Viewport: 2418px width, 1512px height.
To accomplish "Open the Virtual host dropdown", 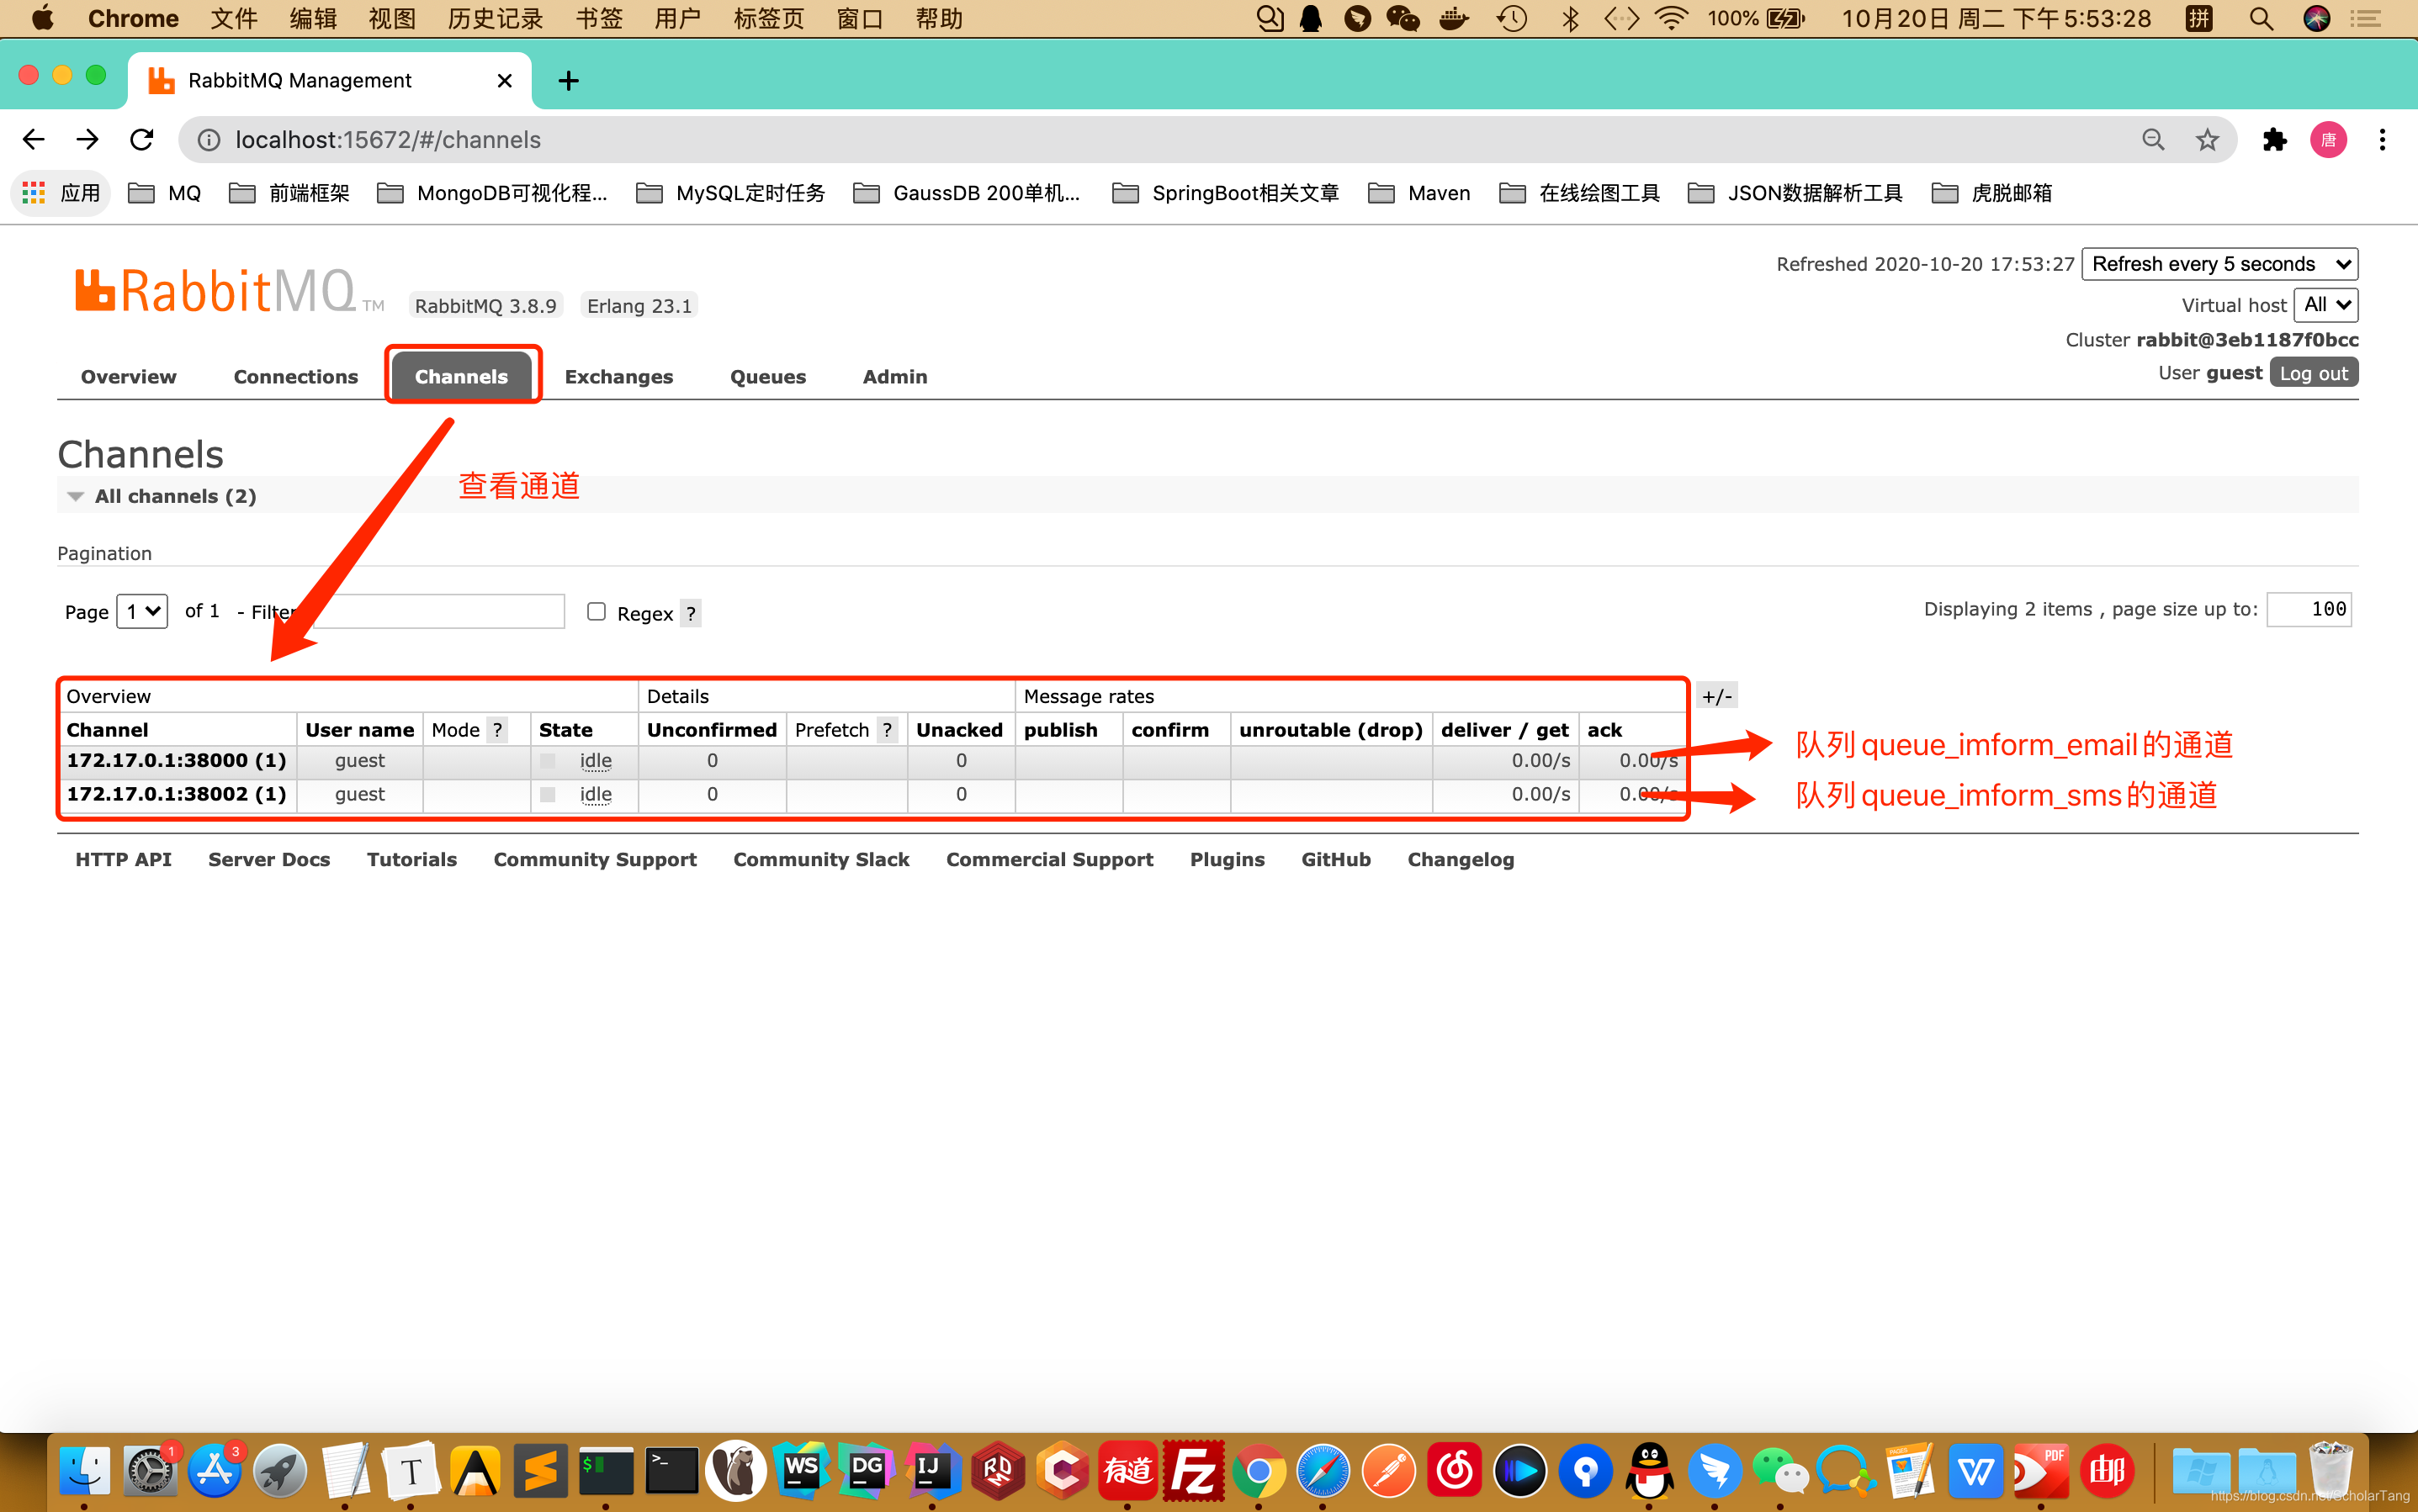I will tap(2326, 305).
